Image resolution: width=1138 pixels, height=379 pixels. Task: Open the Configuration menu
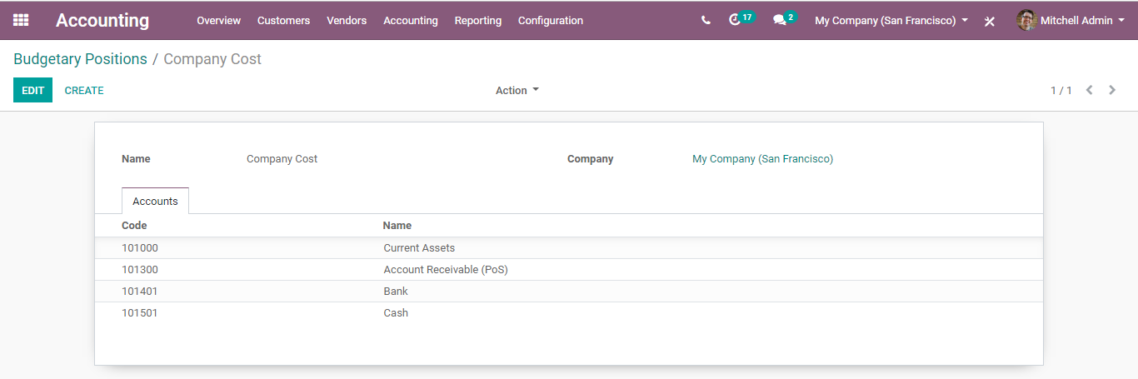point(551,20)
